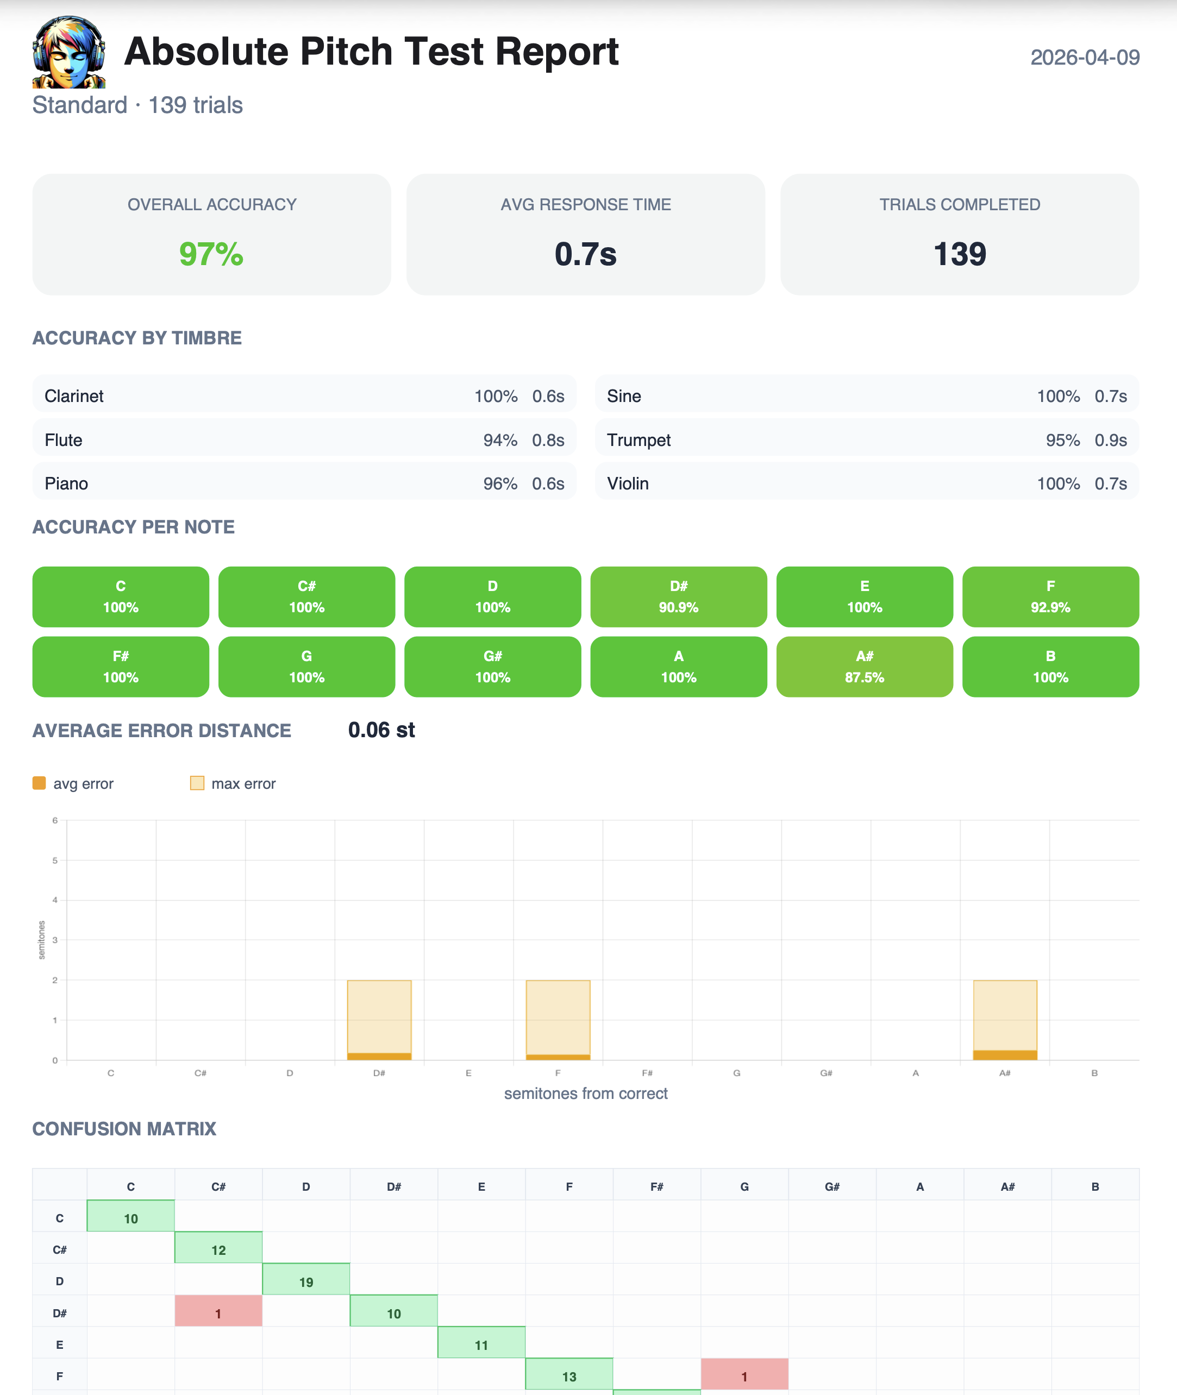Click the G# note accuracy tile
Viewport: 1177px width, 1395px height.
tap(492, 667)
